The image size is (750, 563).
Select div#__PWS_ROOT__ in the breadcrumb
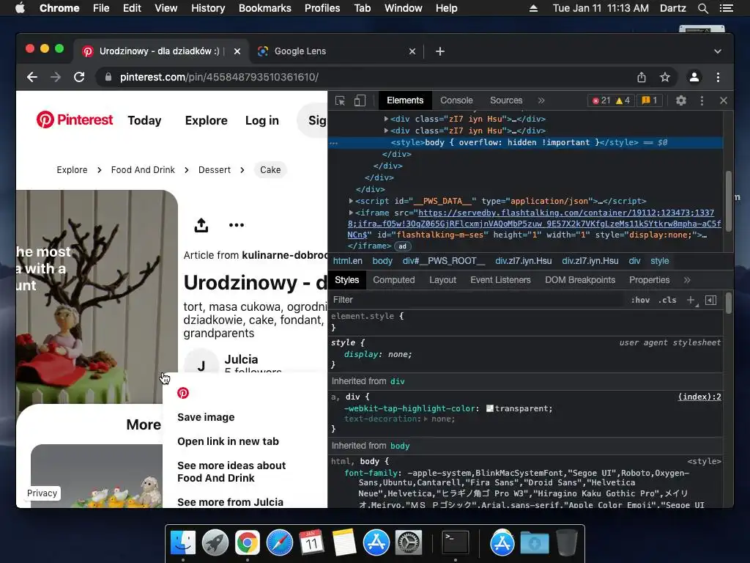click(443, 261)
